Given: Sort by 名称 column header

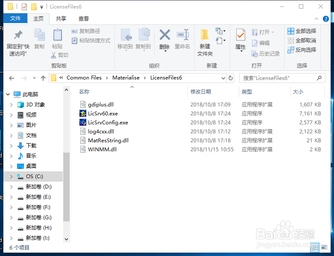Looking at the screenshot, I should point(84,92).
